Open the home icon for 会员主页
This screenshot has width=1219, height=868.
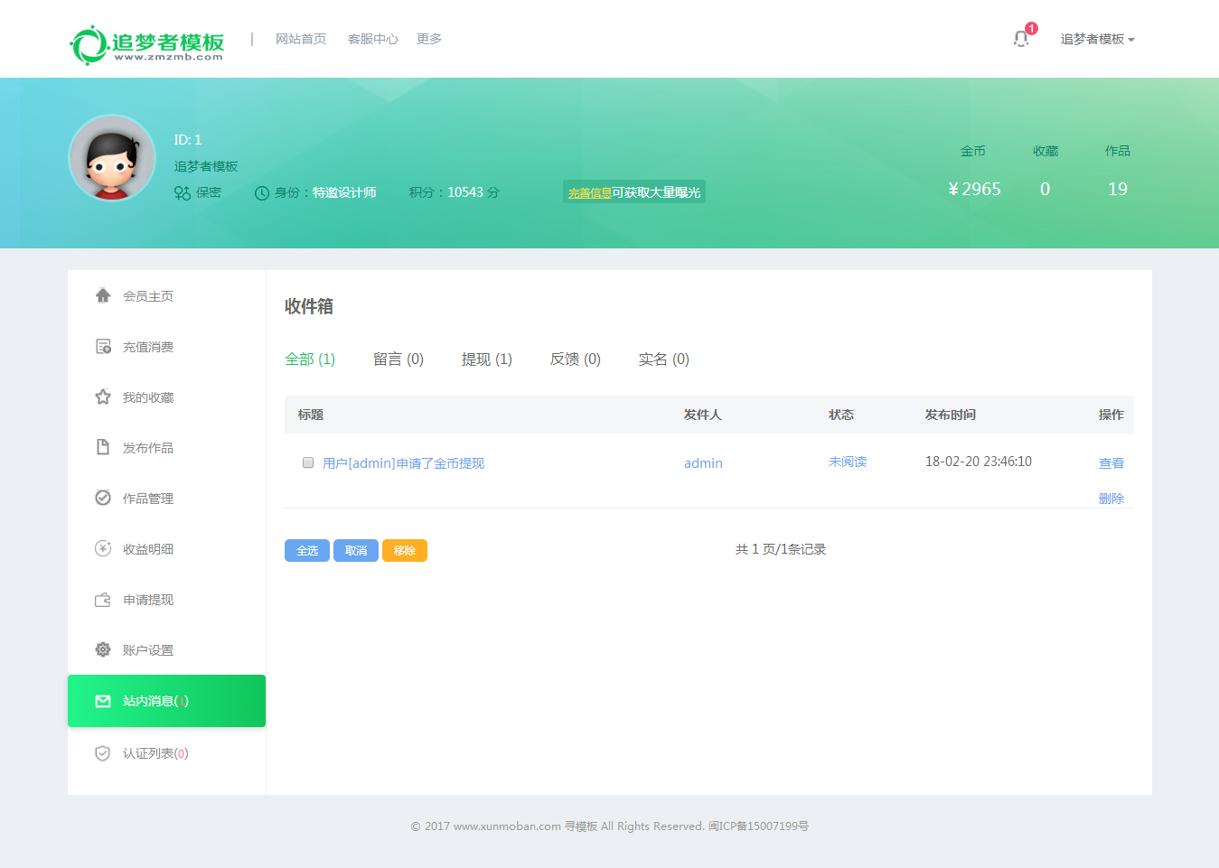103,295
